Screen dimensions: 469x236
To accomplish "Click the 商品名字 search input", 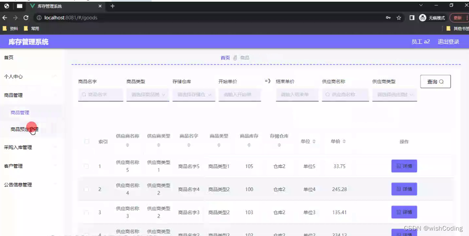I will (x=101, y=94).
